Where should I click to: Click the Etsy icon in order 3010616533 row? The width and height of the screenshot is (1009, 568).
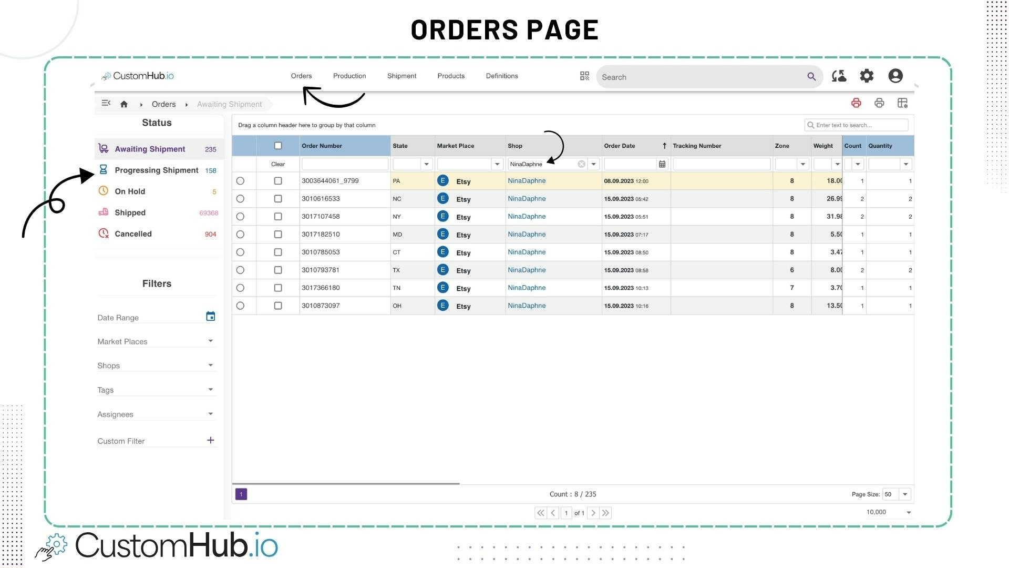click(443, 198)
